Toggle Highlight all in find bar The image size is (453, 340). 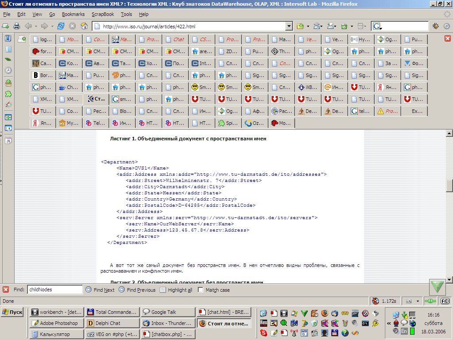click(x=176, y=290)
